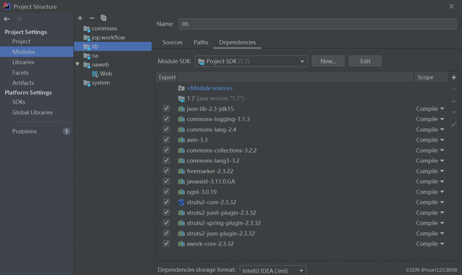Click the json-lib-2.3-jdk15 library icon
The height and width of the screenshot is (275, 462).
(x=182, y=109)
